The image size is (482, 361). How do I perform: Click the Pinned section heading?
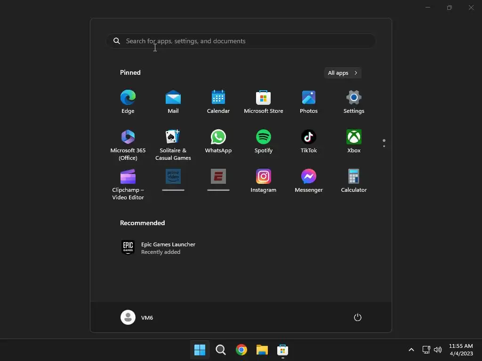130,72
